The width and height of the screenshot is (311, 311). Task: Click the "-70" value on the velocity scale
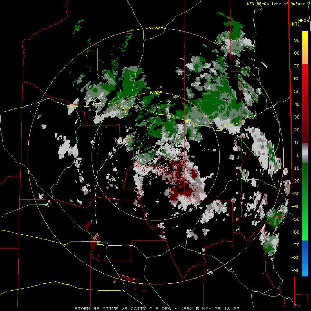(295, 245)
